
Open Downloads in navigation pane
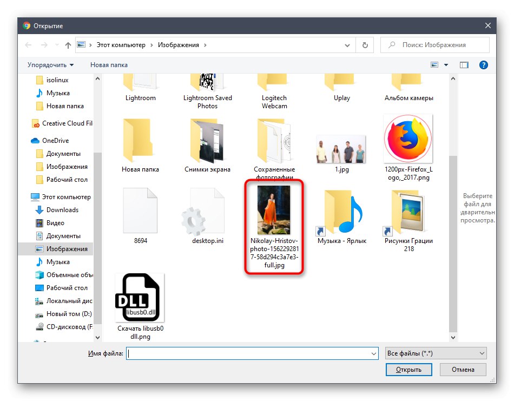57,210
